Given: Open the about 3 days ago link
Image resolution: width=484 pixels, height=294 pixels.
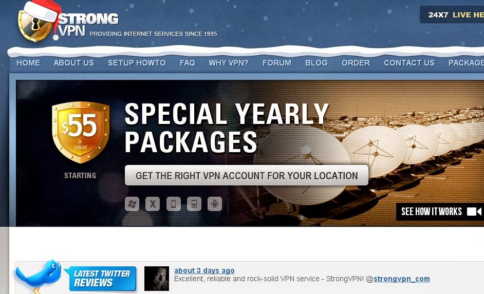Looking at the screenshot, I should (204, 270).
